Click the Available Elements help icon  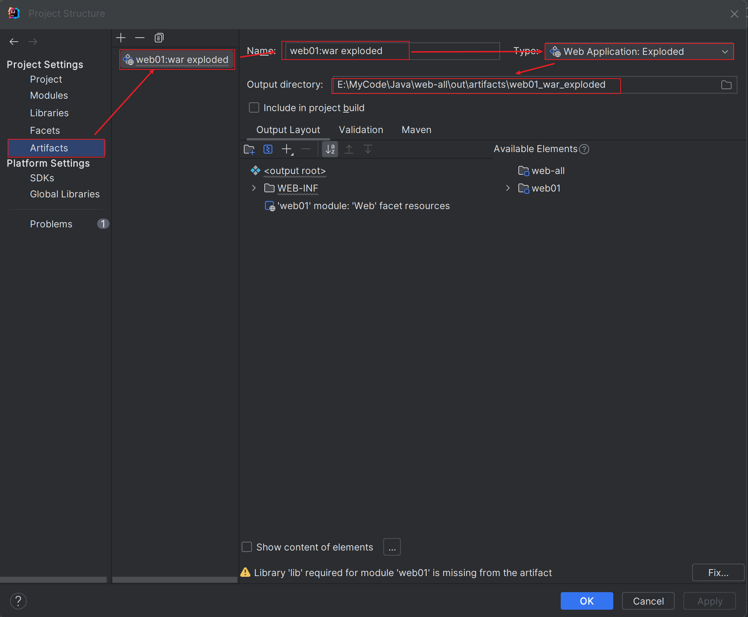click(x=584, y=149)
